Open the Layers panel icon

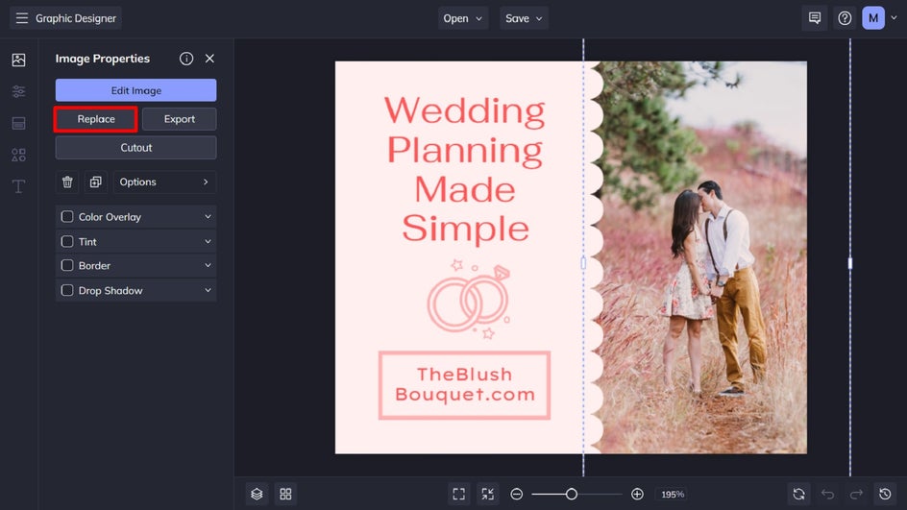tap(257, 494)
